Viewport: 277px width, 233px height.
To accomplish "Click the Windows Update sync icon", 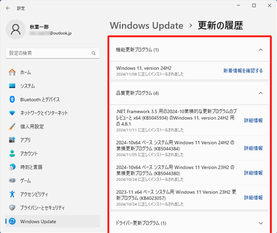I will [x=12, y=221].
